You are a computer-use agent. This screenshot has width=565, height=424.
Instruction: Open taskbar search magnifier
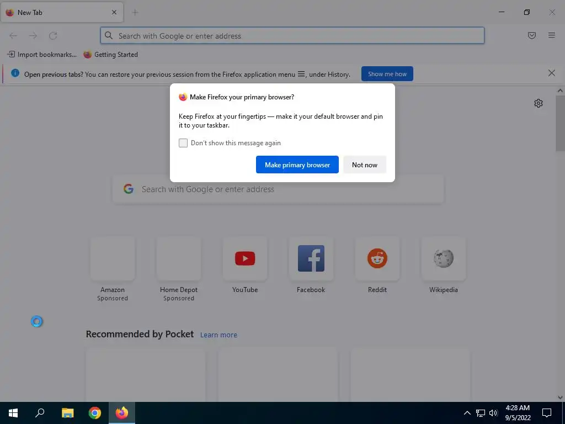tap(40, 413)
